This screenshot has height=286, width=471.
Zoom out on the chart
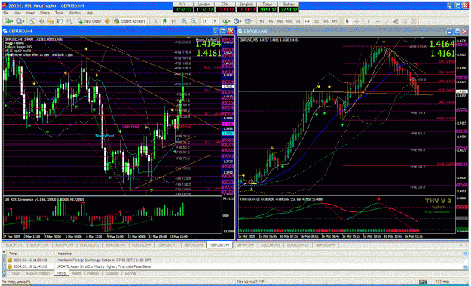pyautogui.click(x=194, y=21)
